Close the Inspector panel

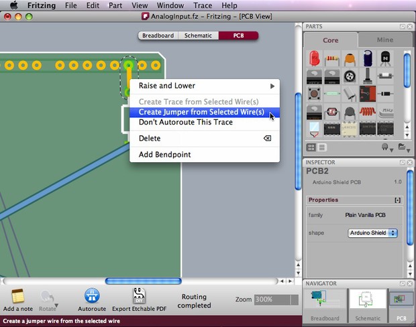[x=410, y=162]
